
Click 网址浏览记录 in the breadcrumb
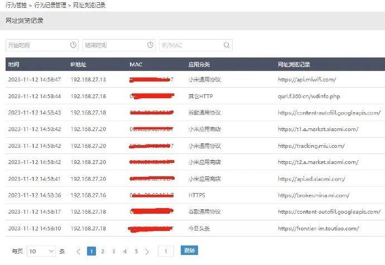tap(89, 5)
